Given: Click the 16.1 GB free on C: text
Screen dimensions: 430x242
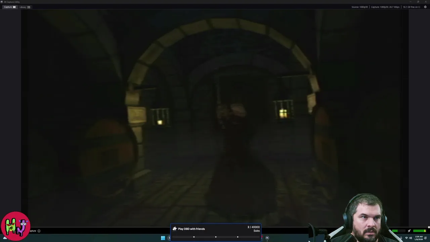Looking at the screenshot, I should (412, 7).
